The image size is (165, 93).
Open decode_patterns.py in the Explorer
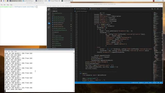[59, 23]
